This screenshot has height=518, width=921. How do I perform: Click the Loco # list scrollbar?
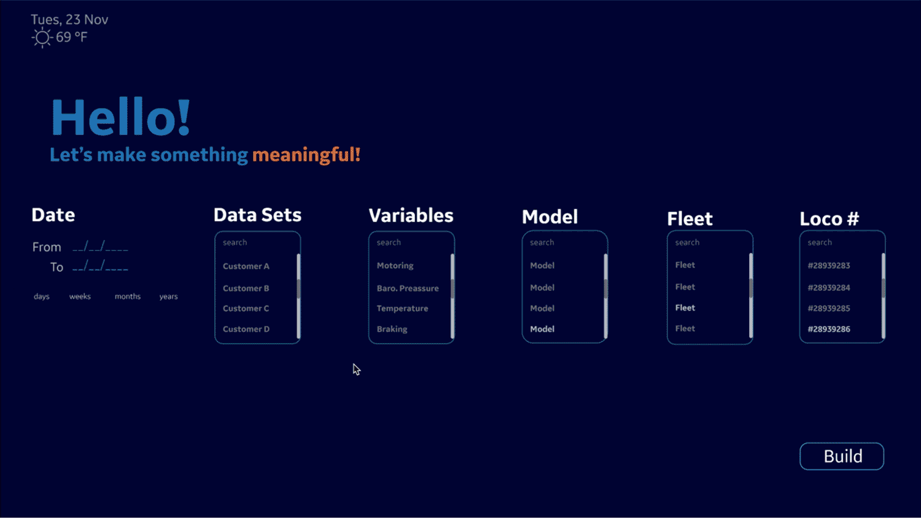pyautogui.click(x=884, y=296)
